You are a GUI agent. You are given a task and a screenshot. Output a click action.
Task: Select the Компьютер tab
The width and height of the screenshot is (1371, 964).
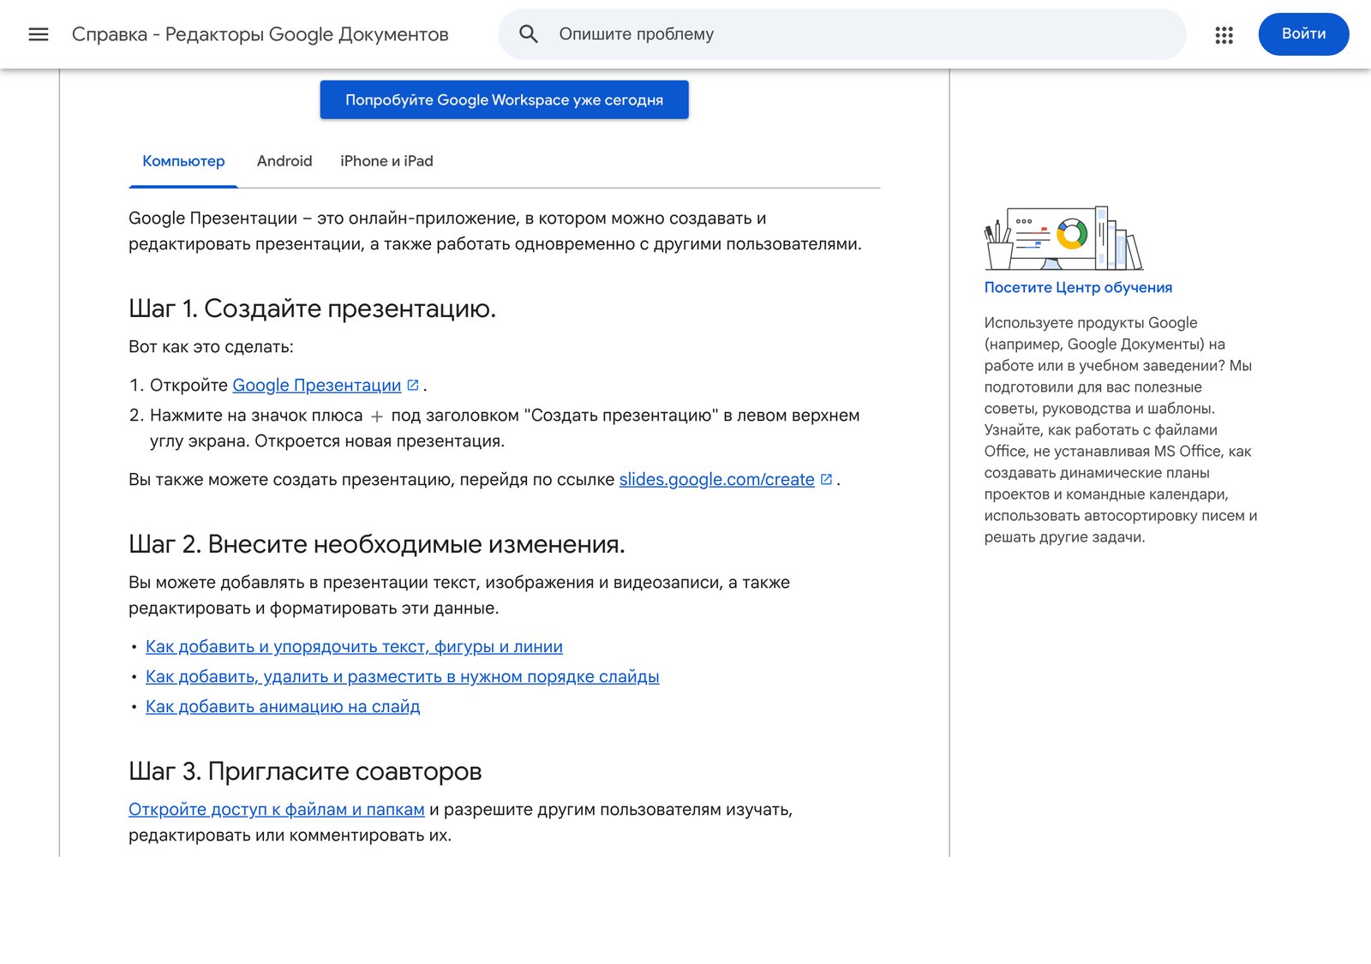[x=183, y=161]
